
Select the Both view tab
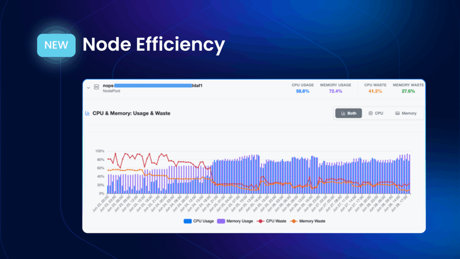coord(349,113)
